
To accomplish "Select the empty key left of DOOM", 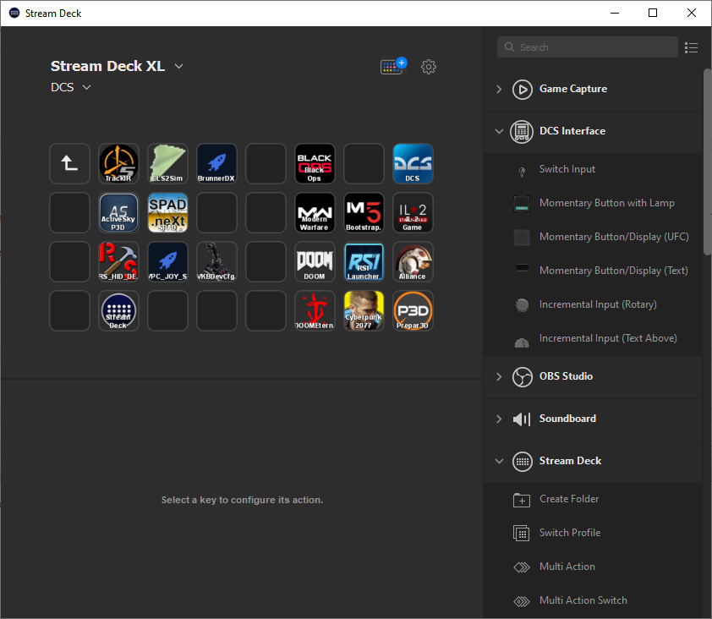I will (266, 261).
